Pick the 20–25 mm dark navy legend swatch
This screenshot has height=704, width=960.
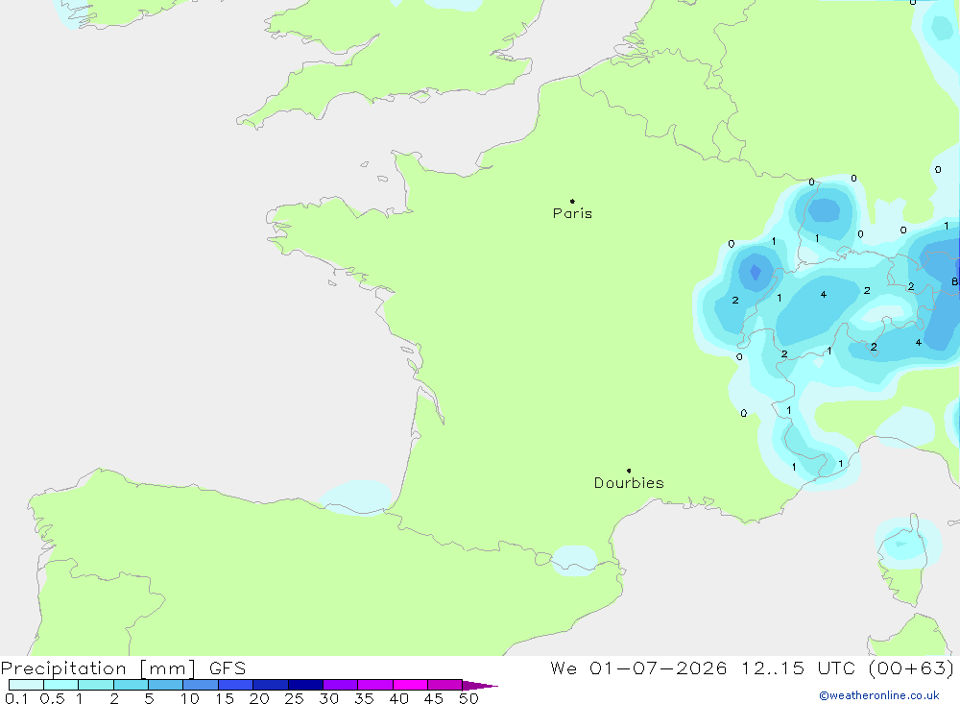[x=271, y=685]
